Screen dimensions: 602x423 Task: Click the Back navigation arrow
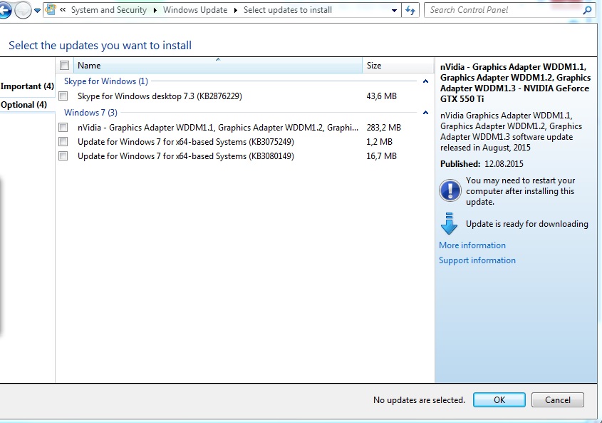(x=4, y=10)
